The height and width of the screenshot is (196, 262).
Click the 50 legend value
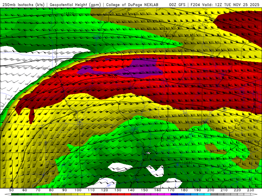click(11, 190)
